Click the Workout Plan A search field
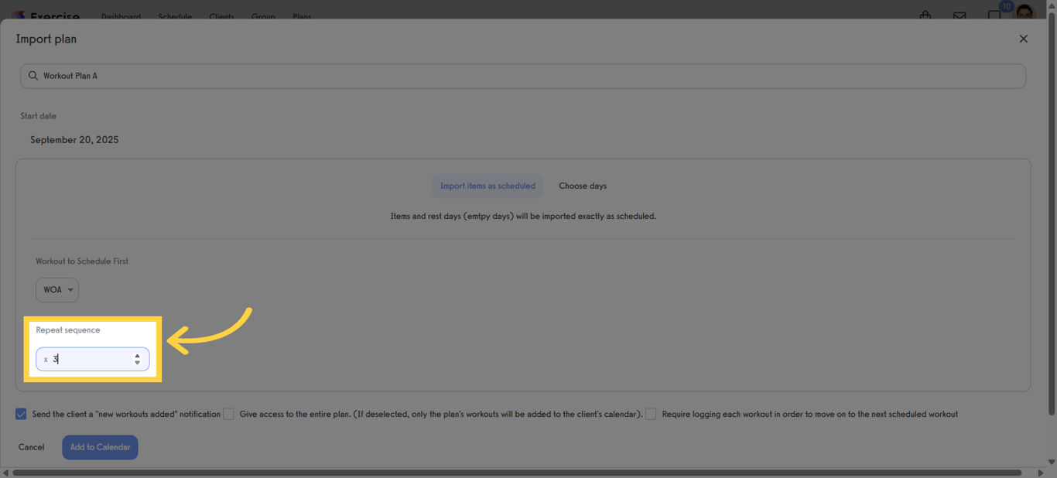The height and width of the screenshot is (478, 1057). pos(523,76)
